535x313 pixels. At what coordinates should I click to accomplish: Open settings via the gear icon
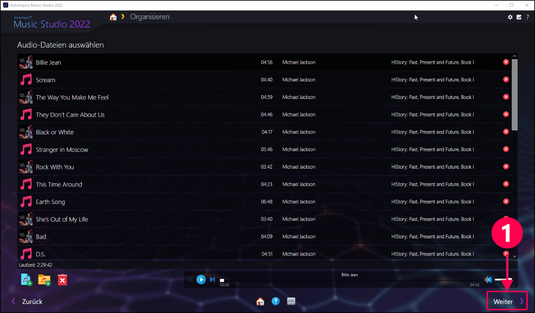click(x=510, y=17)
